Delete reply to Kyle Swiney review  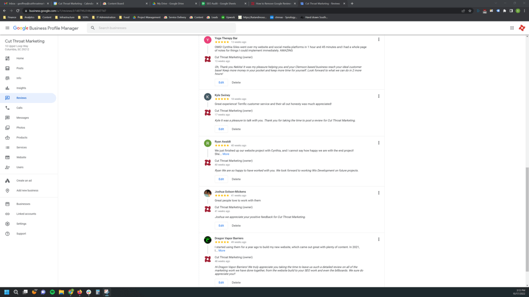click(236, 129)
